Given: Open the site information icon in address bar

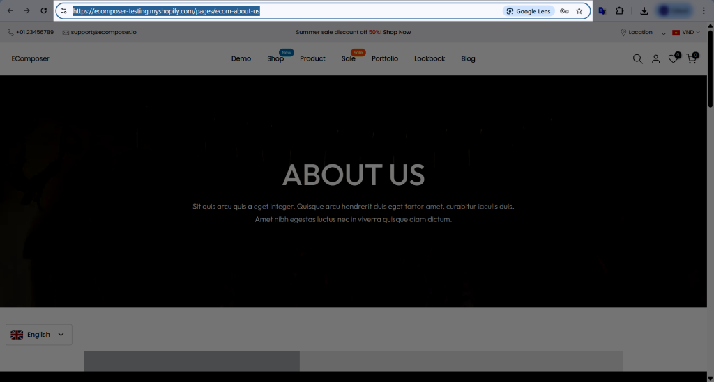Looking at the screenshot, I should pos(63,11).
